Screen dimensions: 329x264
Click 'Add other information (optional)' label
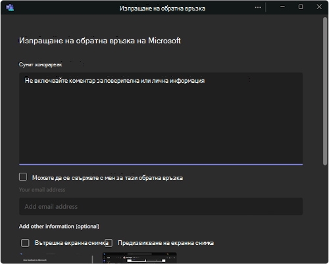(x=59, y=227)
